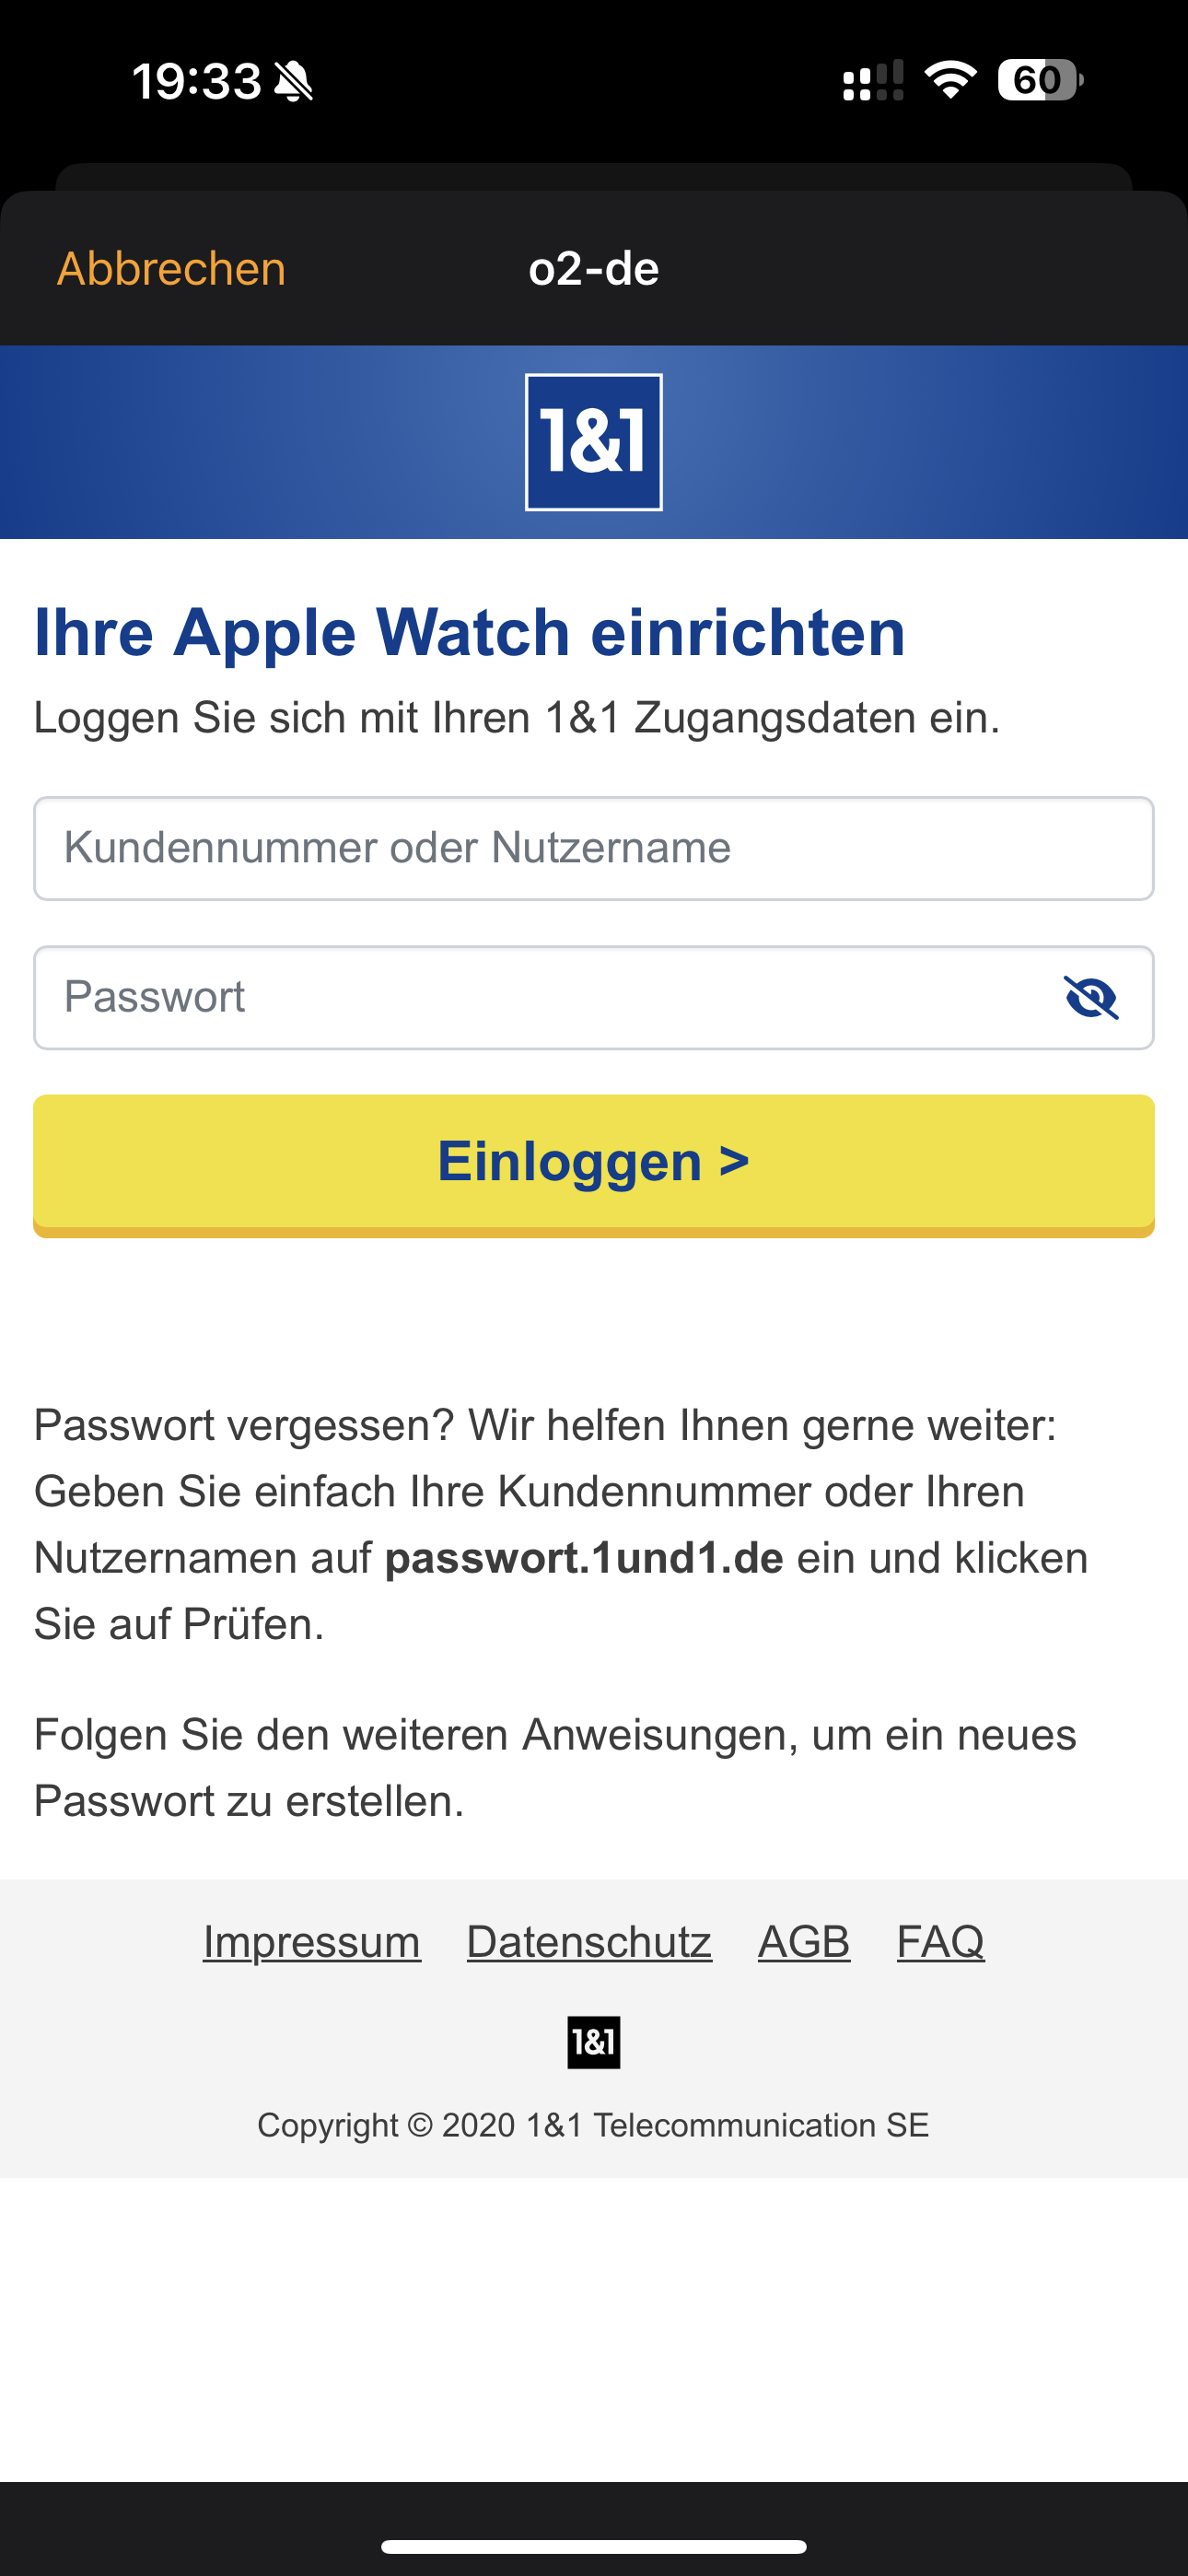Tap the cellular signal strength icon

(x=873, y=81)
